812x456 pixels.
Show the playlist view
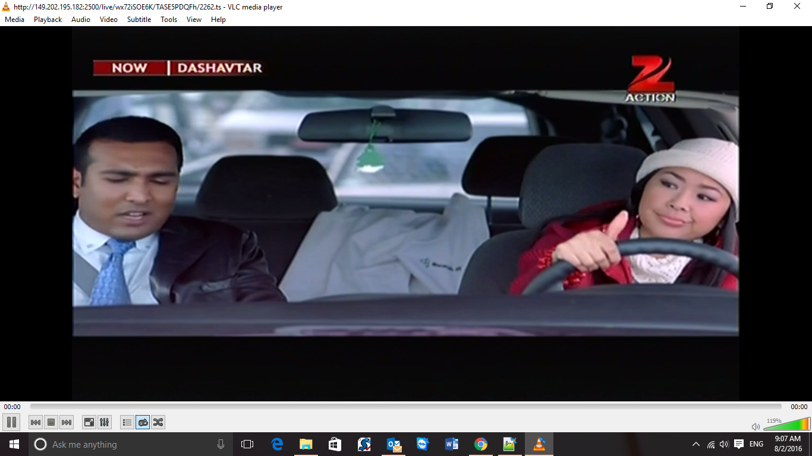coord(127,422)
